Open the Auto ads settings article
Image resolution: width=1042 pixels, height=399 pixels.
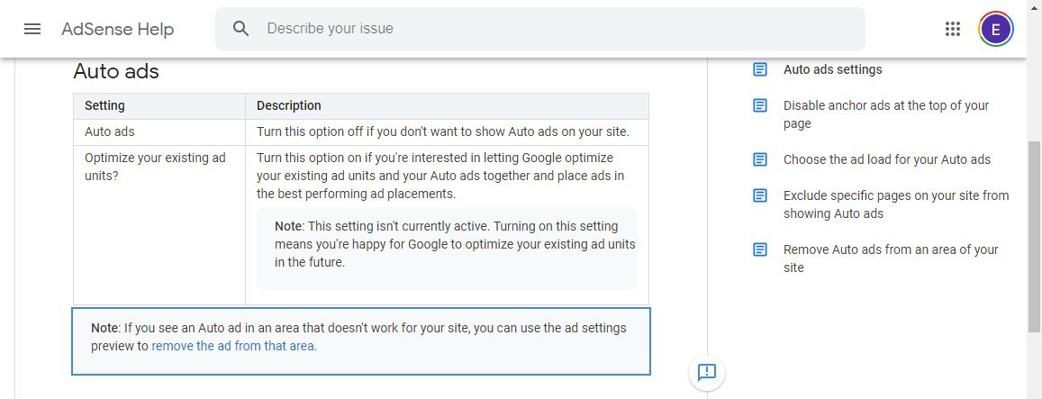(x=832, y=69)
